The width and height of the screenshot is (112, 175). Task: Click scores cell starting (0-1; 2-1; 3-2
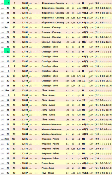(x=103, y=37)
